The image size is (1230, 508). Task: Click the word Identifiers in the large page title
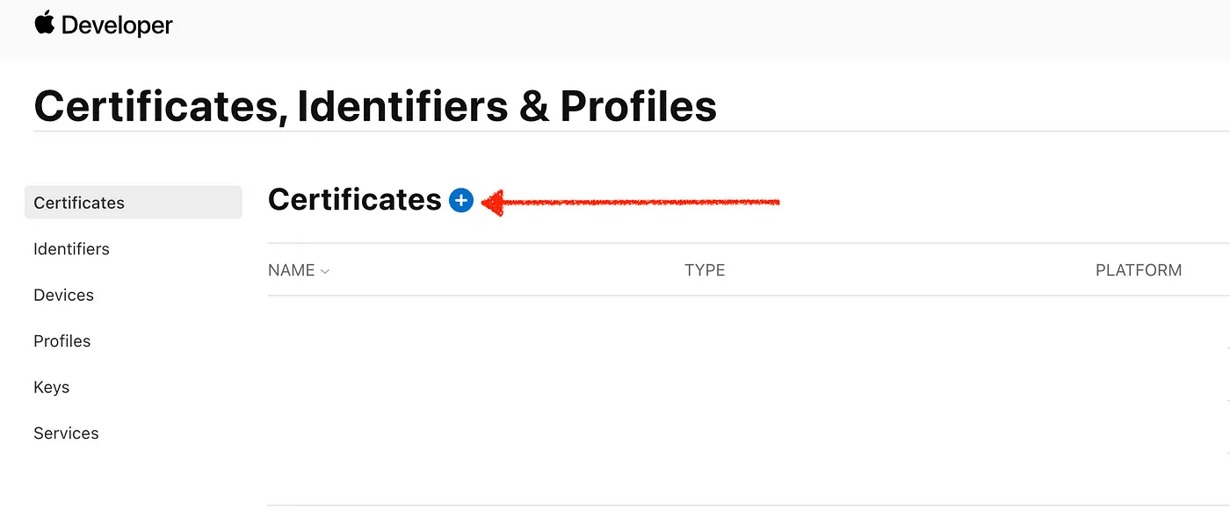pos(402,106)
